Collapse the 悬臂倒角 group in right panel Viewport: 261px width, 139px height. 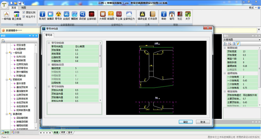(x=224, y=73)
